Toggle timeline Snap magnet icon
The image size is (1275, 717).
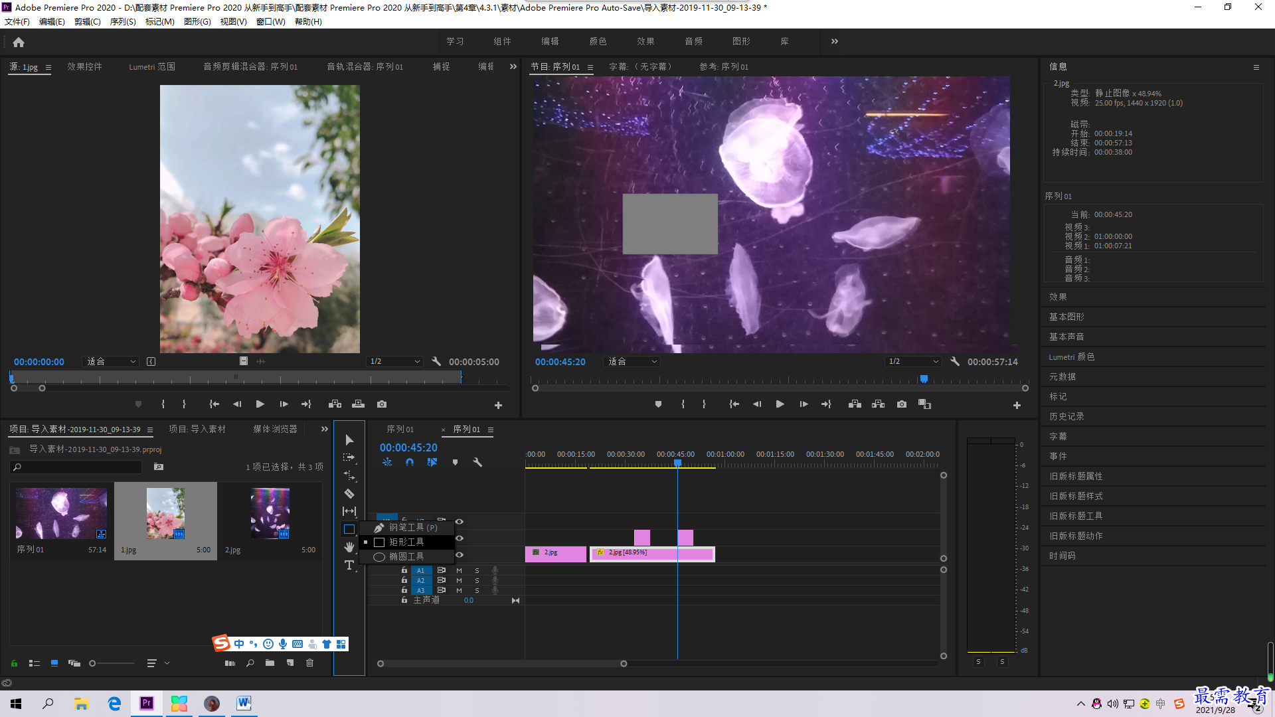pyautogui.click(x=410, y=462)
